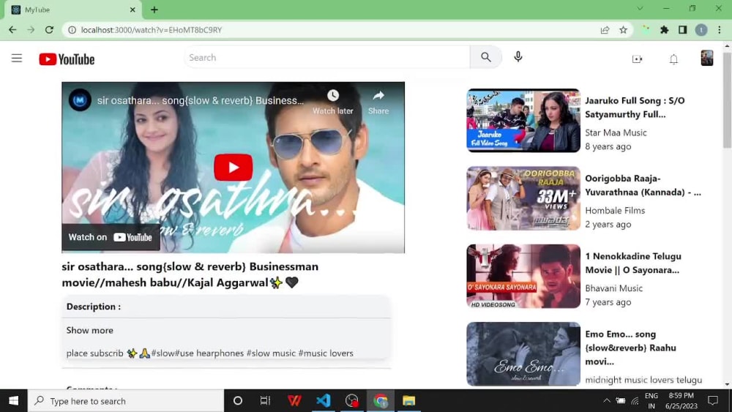
Task: Open Emo Emo song thumbnail
Action: 523,353
